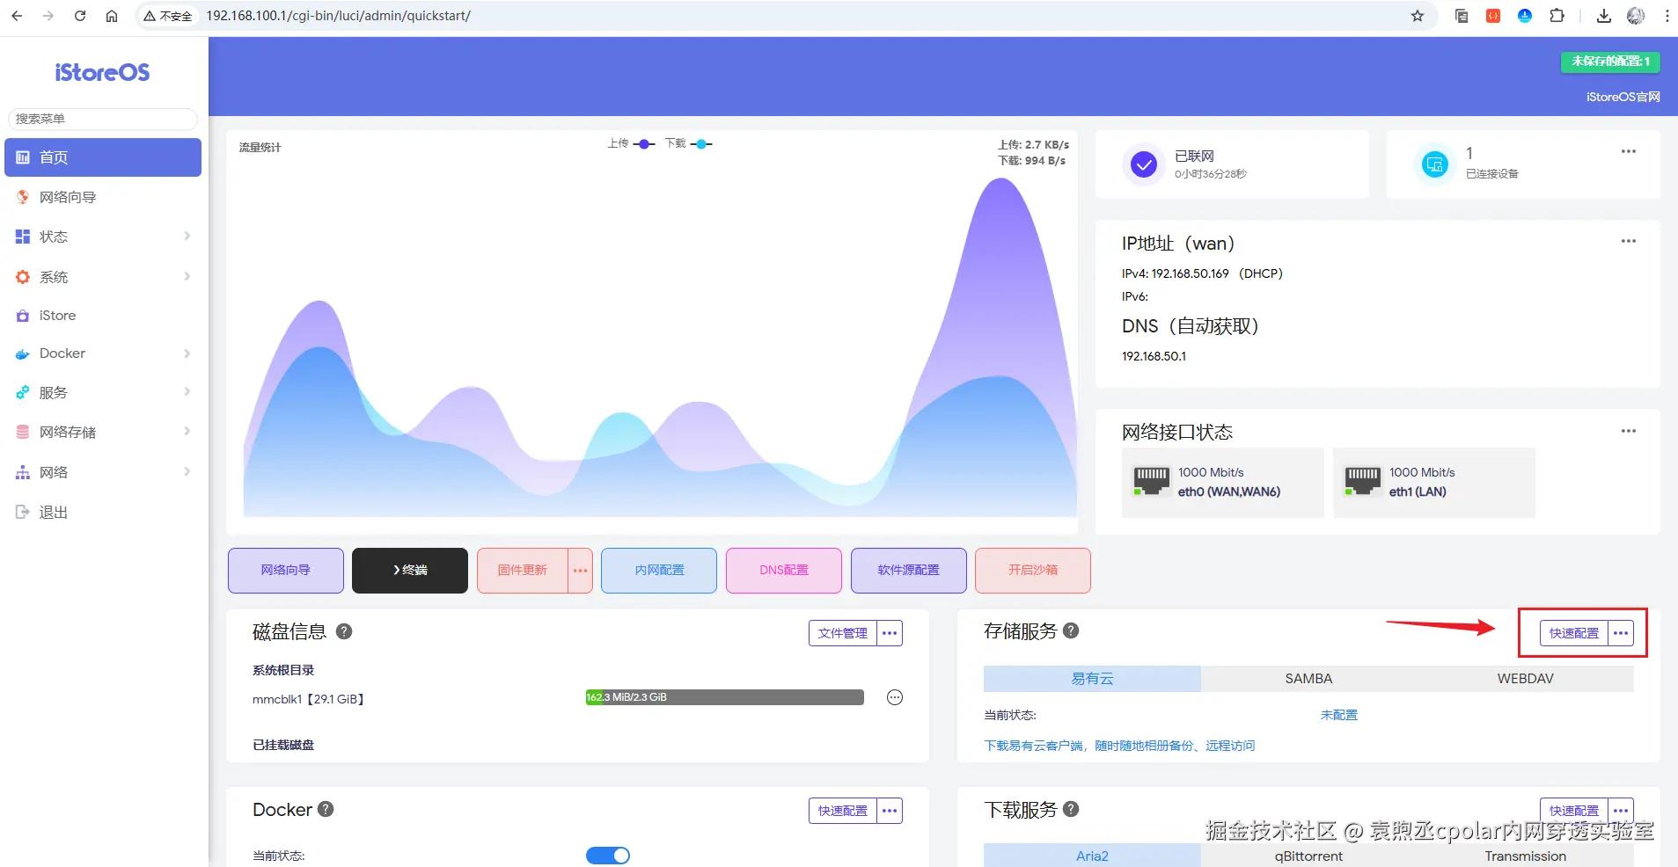1678x867 pixels.
Task: Switch to the Aria2 tab
Action: 1092,856
